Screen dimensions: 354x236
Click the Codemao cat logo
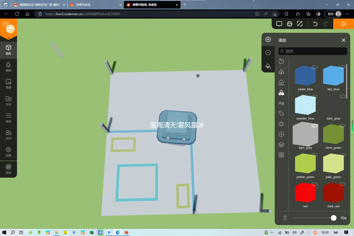coord(10,29)
